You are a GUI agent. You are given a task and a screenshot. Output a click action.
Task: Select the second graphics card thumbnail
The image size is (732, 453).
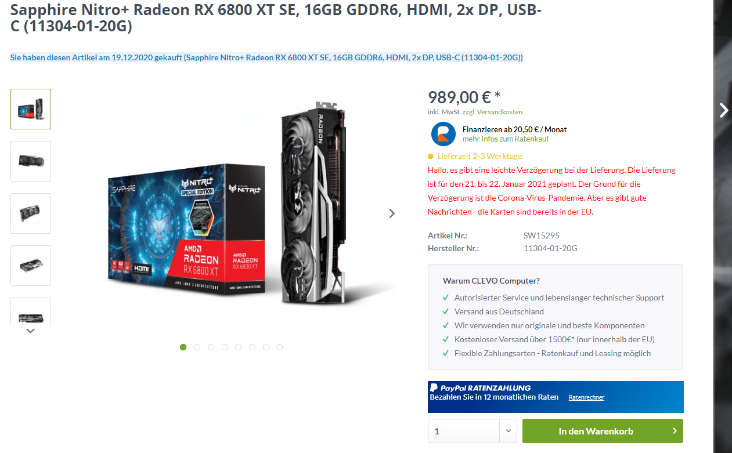coord(31,161)
